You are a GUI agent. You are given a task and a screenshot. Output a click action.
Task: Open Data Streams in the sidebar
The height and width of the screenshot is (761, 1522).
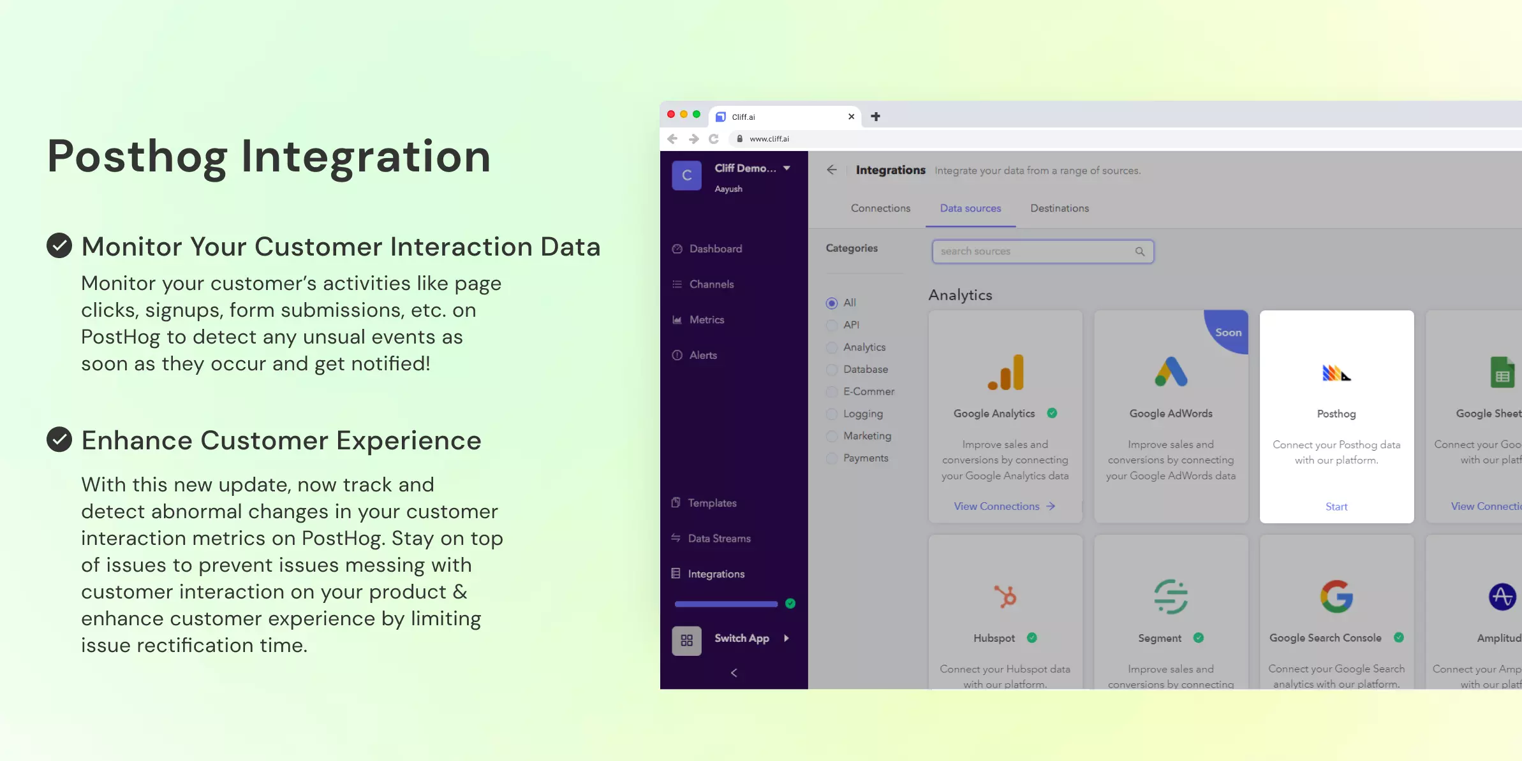[711, 539]
